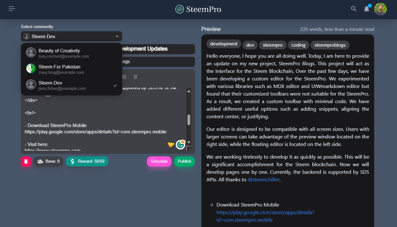
Task: Click the editor resize handle corner
Action: pyautogui.click(x=189, y=148)
